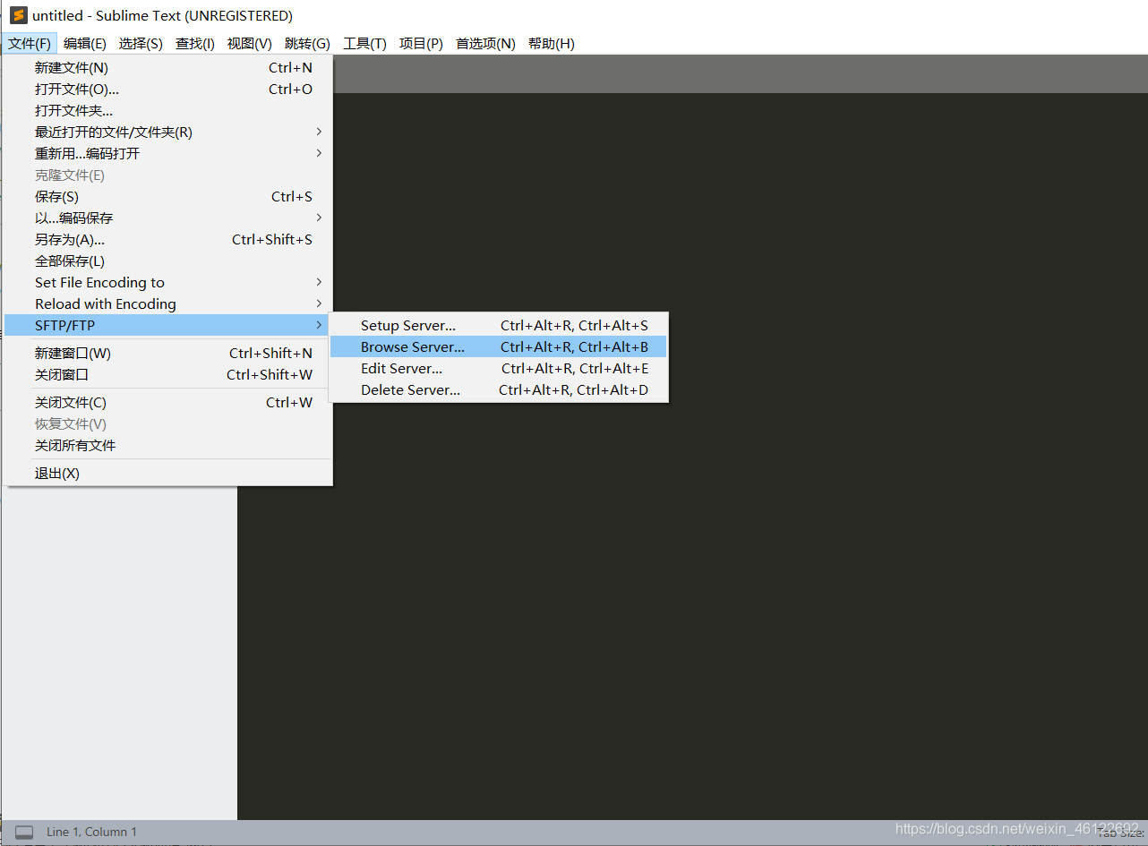
Task: Open the 项目(P) menu
Action: coord(421,43)
